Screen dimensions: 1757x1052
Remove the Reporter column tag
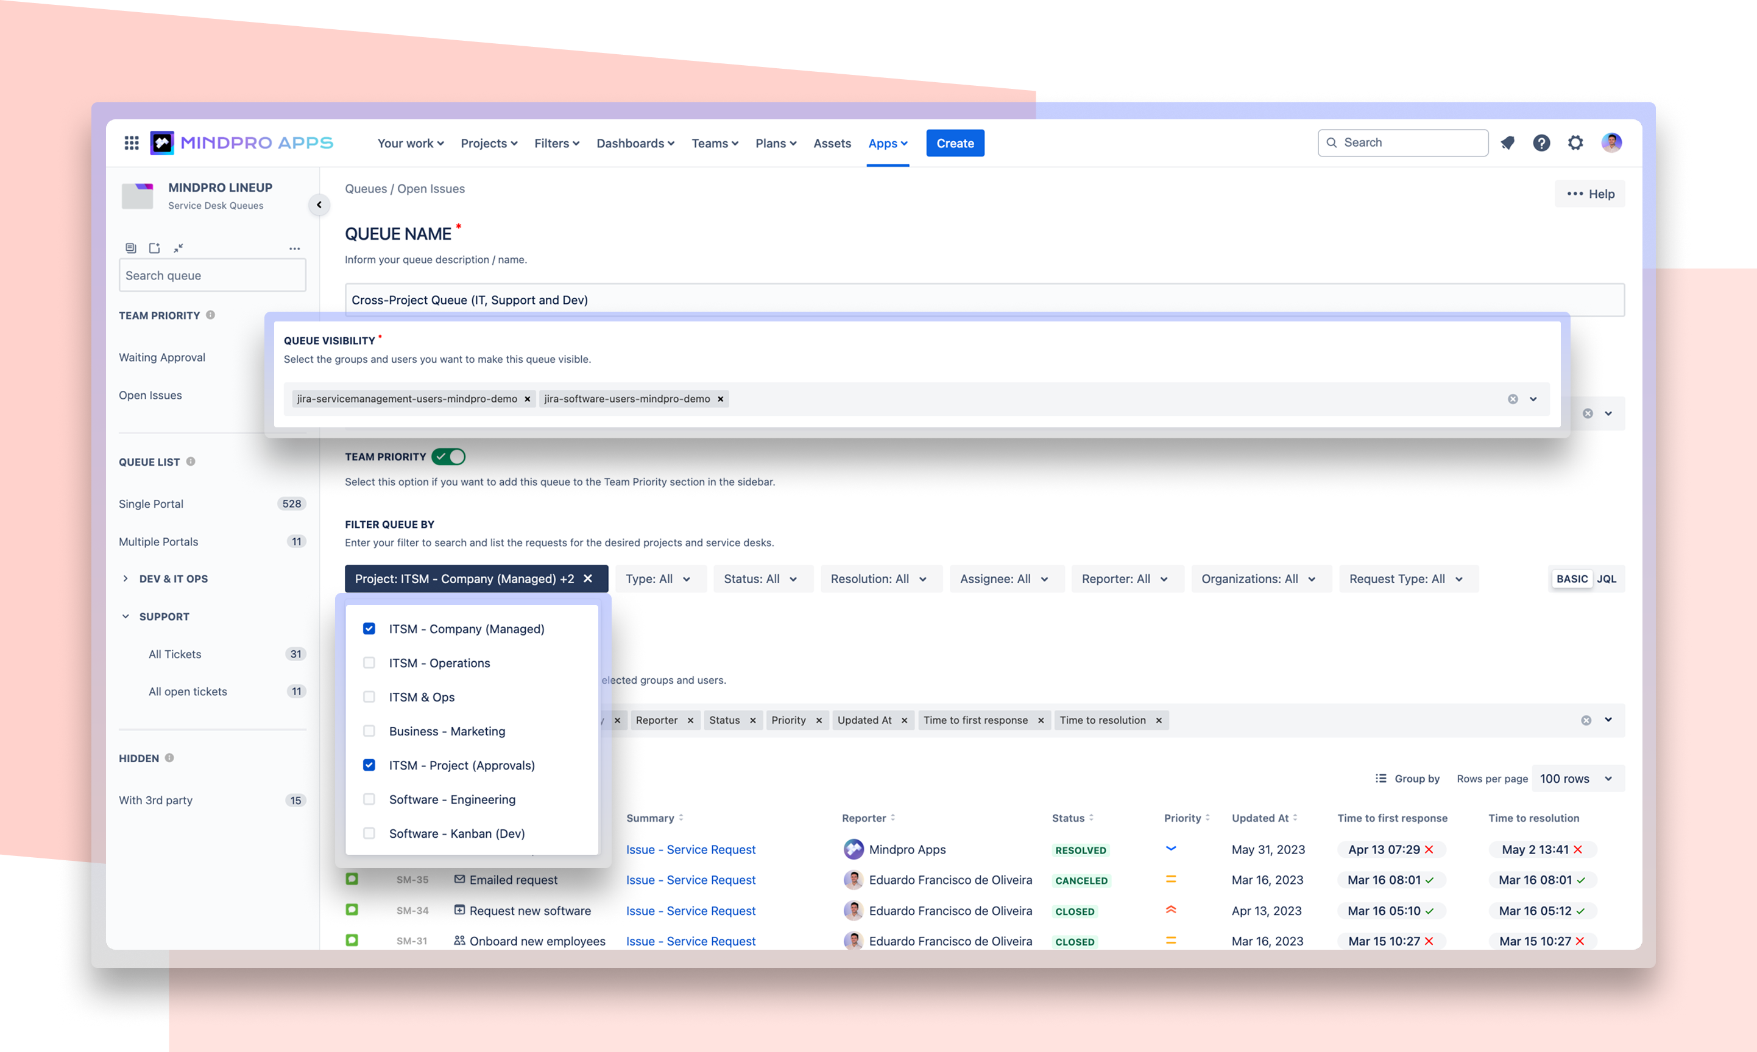click(x=690, y=720)
